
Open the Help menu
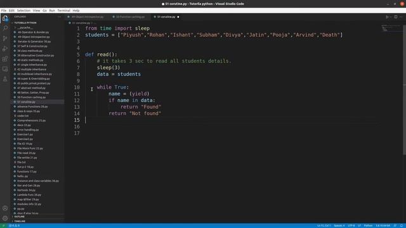(x=76, y=11)
